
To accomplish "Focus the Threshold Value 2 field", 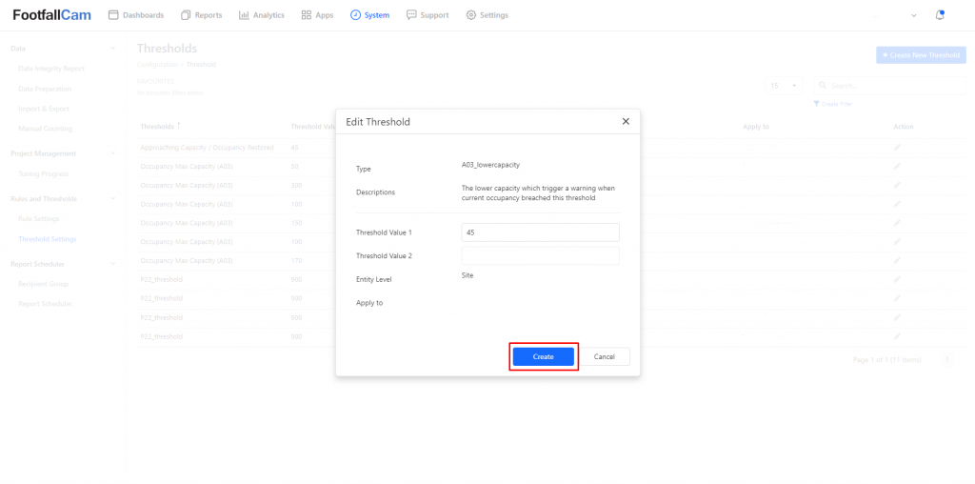I will click(x=540, y=255).
